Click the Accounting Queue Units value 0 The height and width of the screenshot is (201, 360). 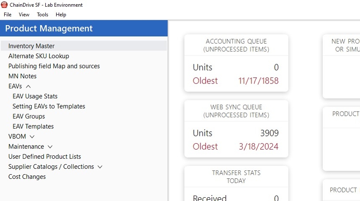276,67
